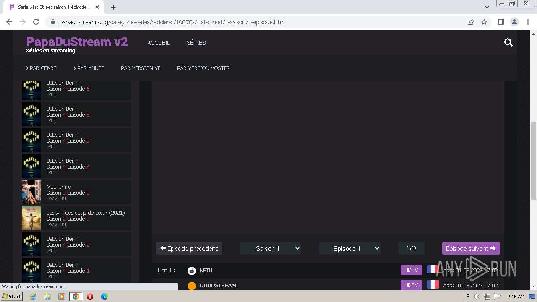
Task: Close the 61st Street browser tab
Action: [97, 7]
